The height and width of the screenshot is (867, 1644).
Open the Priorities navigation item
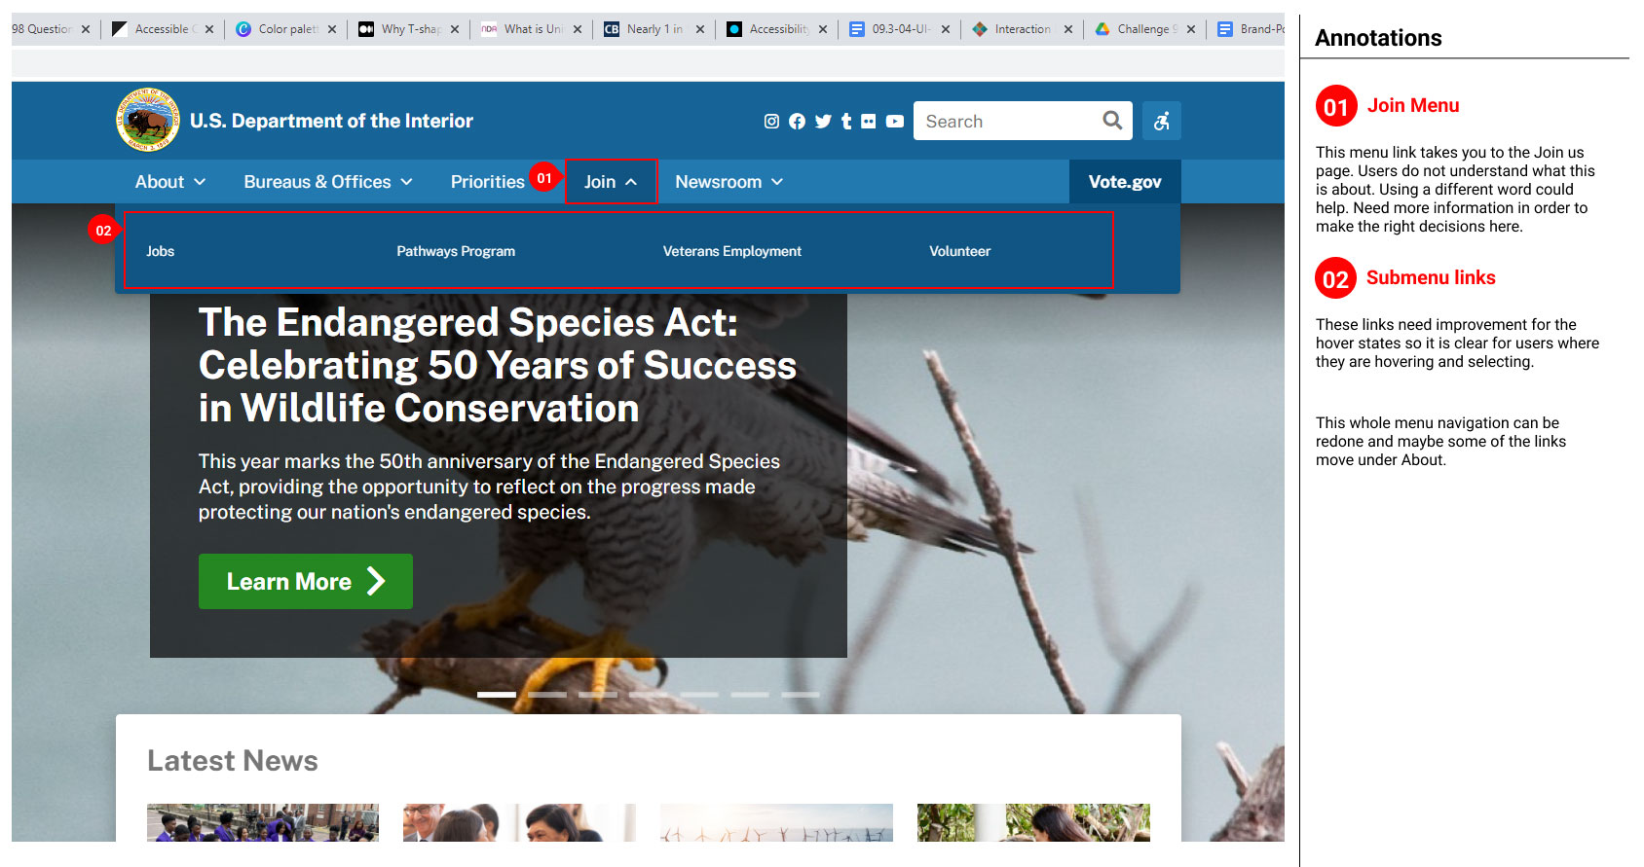point(488,182)
